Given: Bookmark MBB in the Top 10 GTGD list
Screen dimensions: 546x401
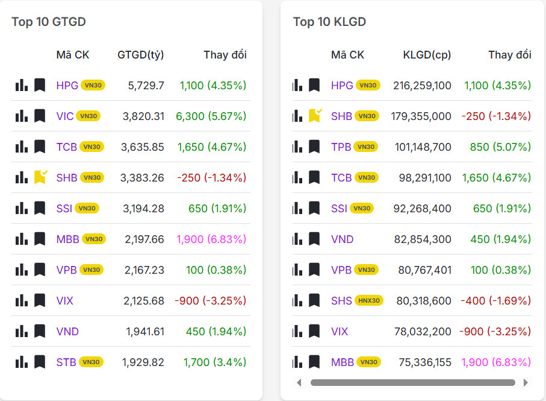Looking at the screenshot, I should [x=40, y=239].
